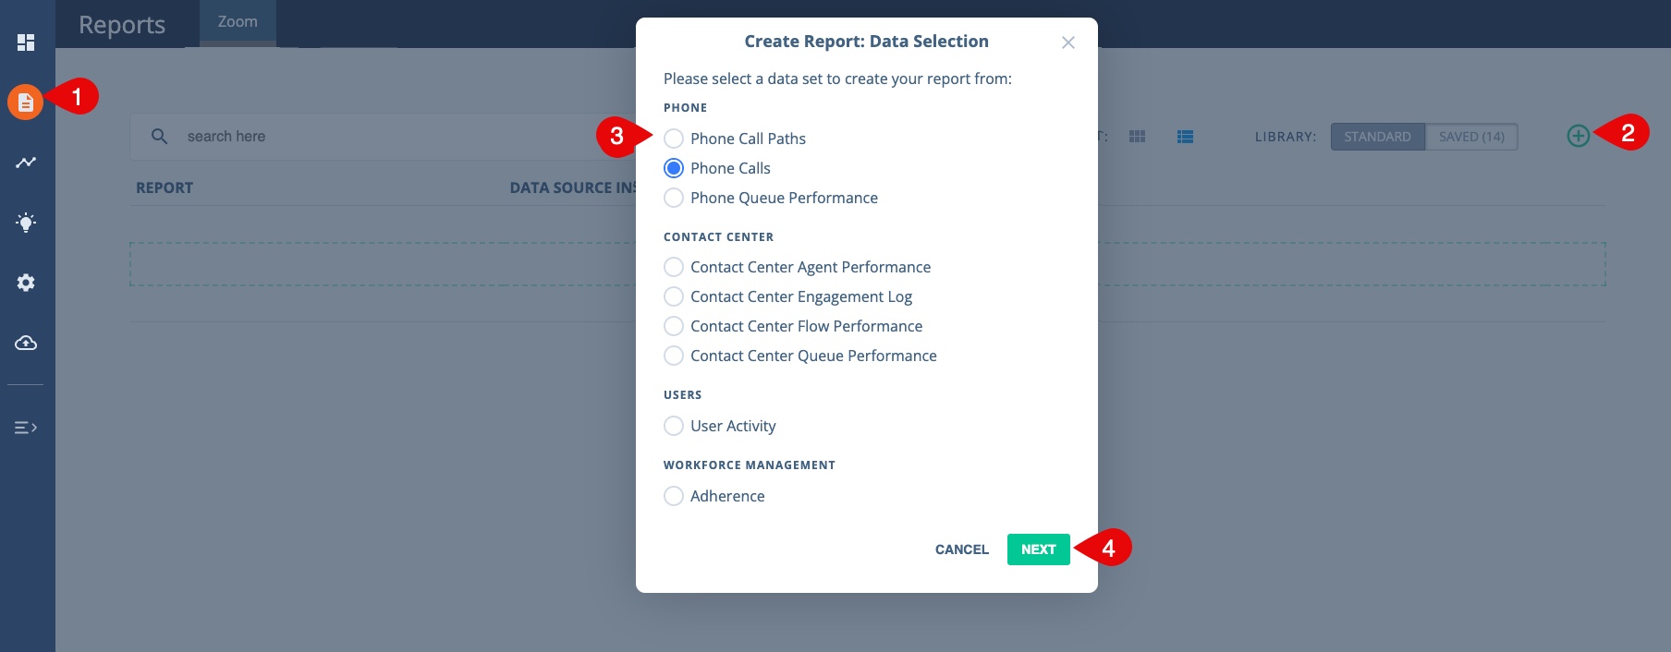Select the SAVED (14) library tab
Image resolution: width=1671 pixels, height=652 pixels.
pyautogui.click(x=1471, y=137)
